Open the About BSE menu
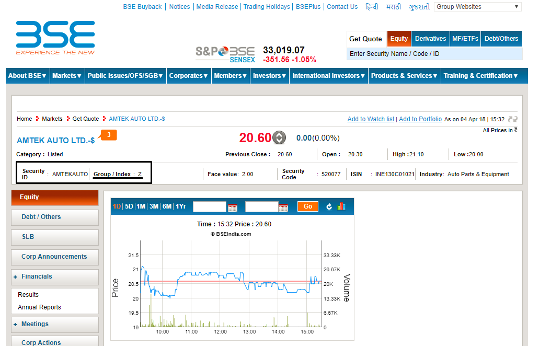 click(27, 76)
